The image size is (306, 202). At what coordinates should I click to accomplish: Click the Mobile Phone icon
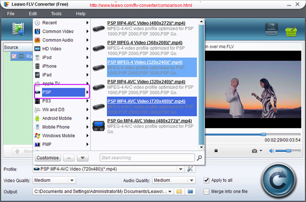(x=37, y=127)
